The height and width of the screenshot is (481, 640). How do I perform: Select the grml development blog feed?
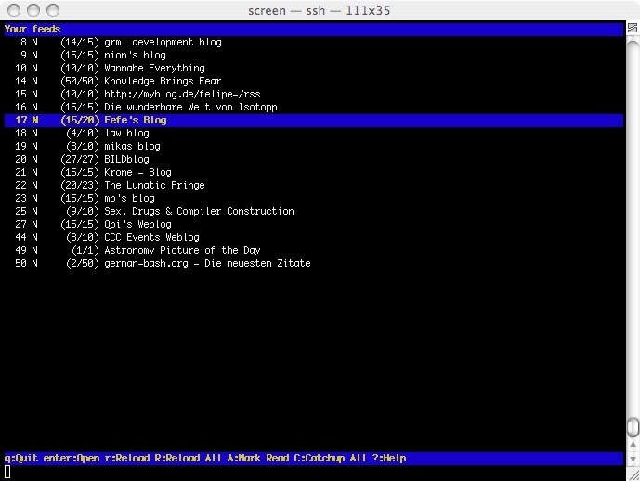313,42
